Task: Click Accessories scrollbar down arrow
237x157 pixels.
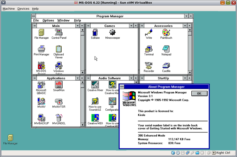Action: [x=190, y=72]
